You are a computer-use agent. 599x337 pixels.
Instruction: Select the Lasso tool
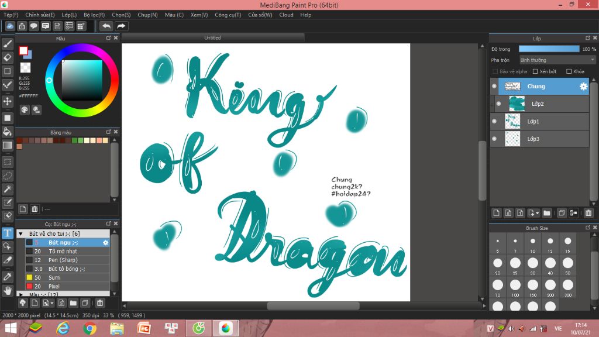tap(7, 176)
